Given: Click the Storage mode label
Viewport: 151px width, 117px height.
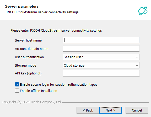Looking at the screenshot, I should coord(25,66).
